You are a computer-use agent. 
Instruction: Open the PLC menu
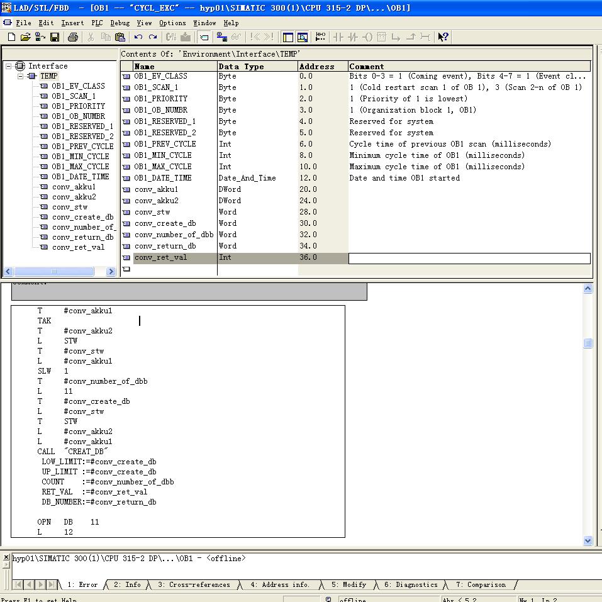pyautogui.click(x=97, y=23)
